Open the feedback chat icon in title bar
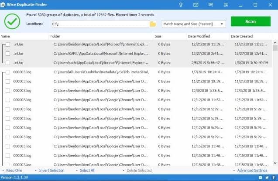The width and height of the screenshot is (278, 181). pos(211,5)
